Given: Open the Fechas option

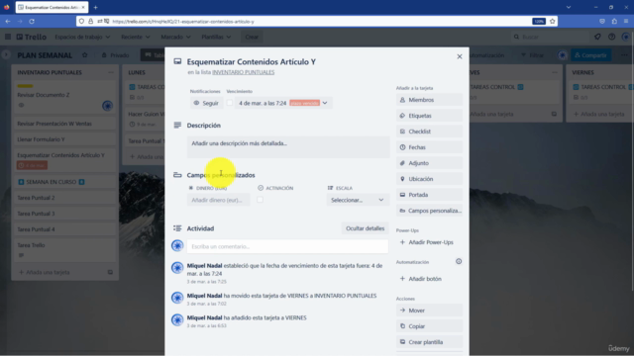Looking at the screenshot, I should (x=429, y=147).
